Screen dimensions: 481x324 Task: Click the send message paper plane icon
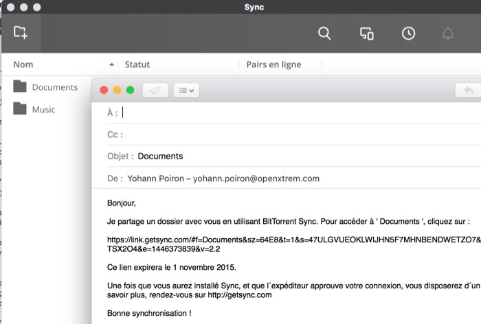(155, 90)
